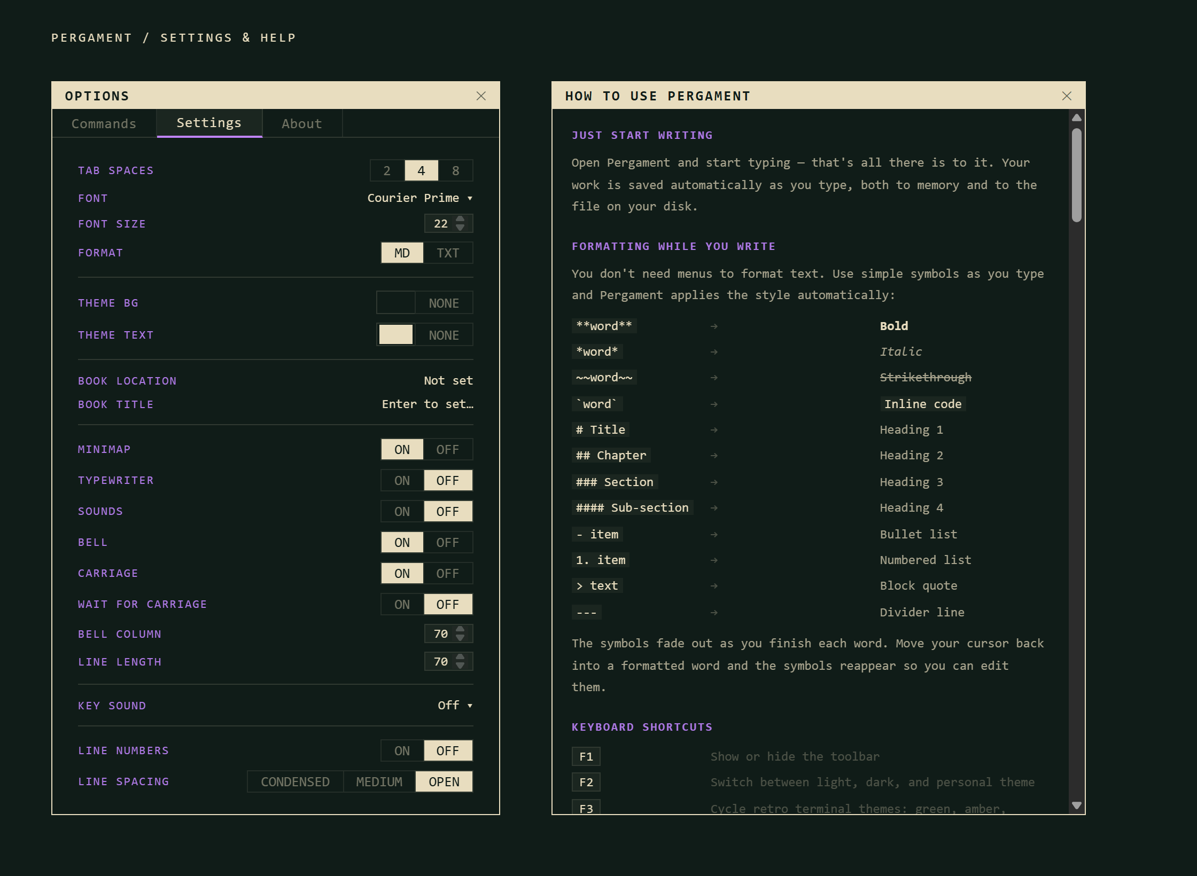Screen dimensions: 1197x876
Task: Set line spacing to Medium
Action: tap(379, 781)
